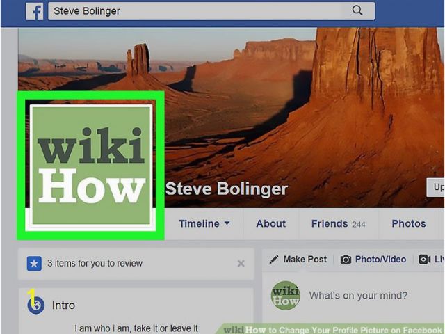
Task: Click the search magnifier icon
Action: pos(357,10)
